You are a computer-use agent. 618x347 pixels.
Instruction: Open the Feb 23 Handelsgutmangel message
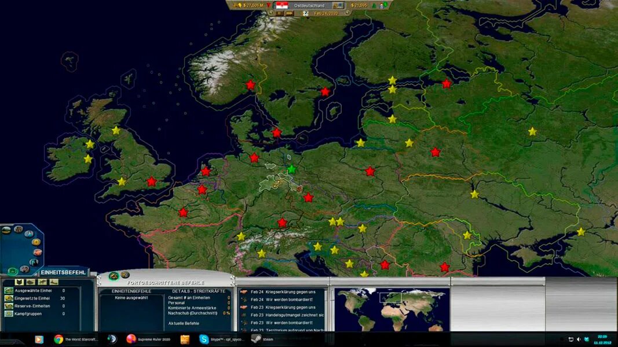(x=282, y=315)
